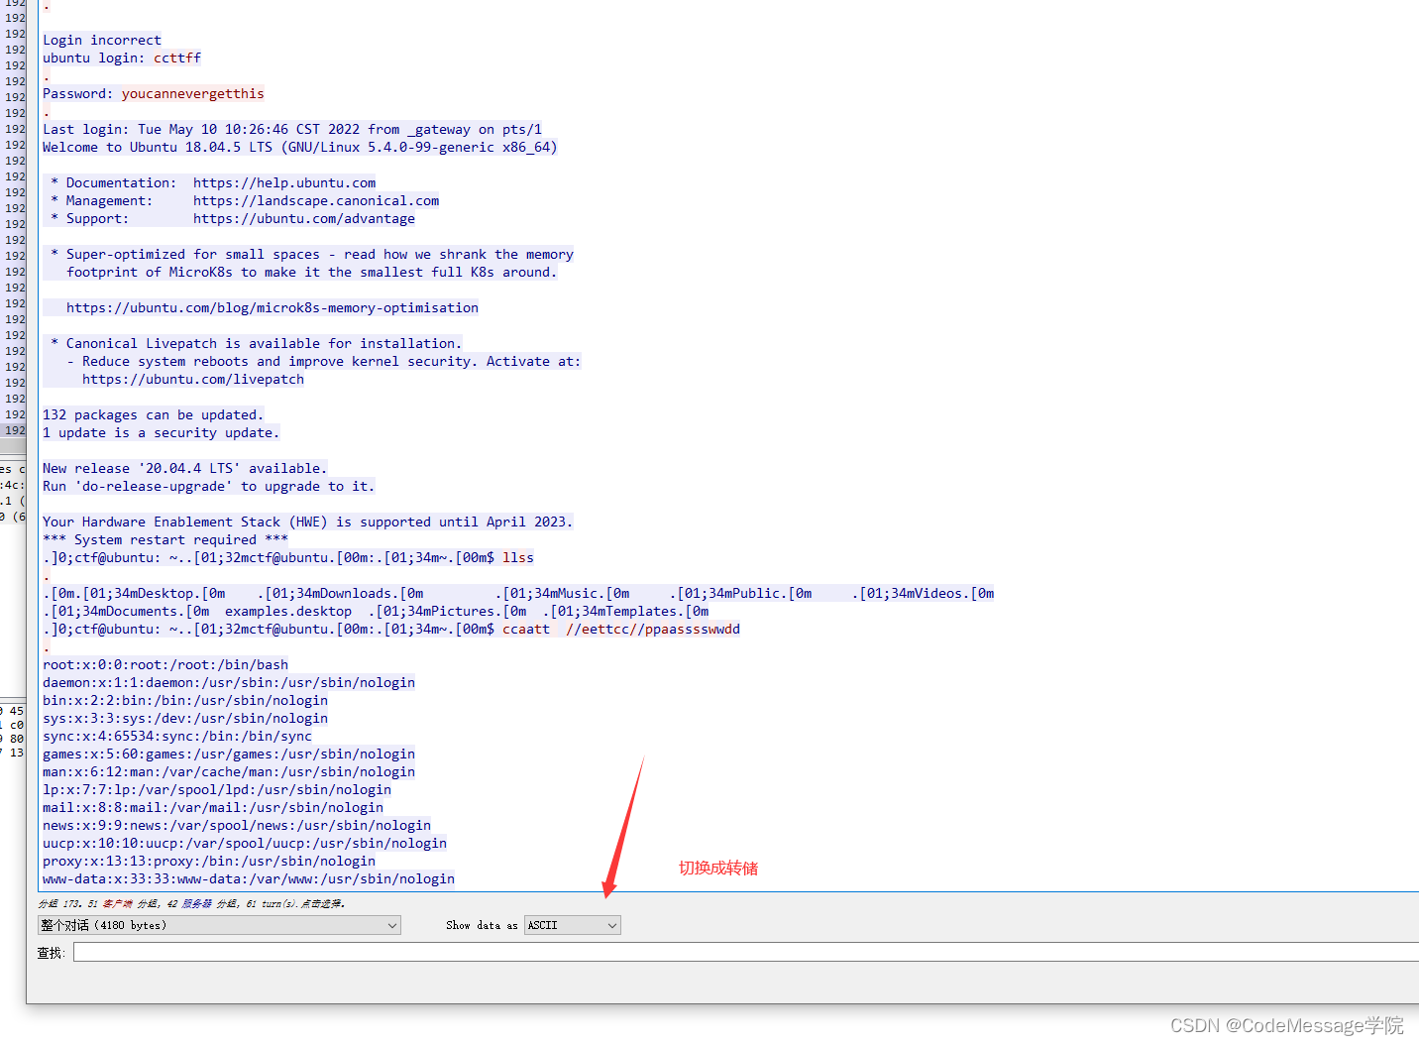Click the 'ccaatt //eettcc//ppaasssswwdd' command line
The image size is (1419, 1045).
[391, 629]
